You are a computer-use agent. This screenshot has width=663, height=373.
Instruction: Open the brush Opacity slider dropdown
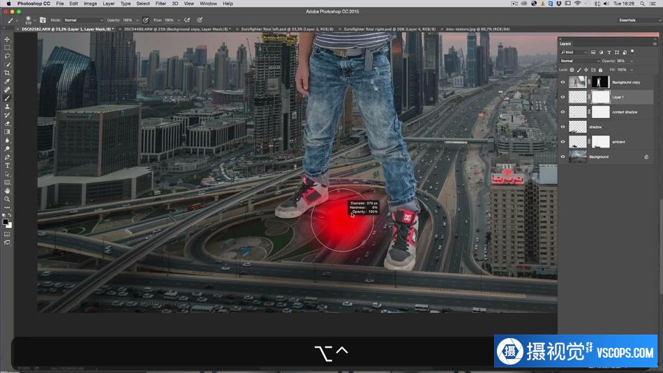coord(137,20)
